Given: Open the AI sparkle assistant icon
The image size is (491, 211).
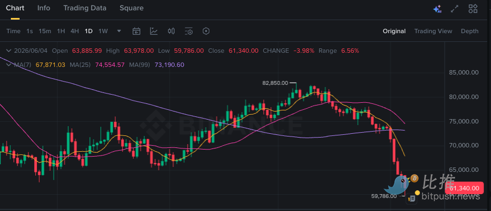Looking at the screenshot, I should point(438,9).
